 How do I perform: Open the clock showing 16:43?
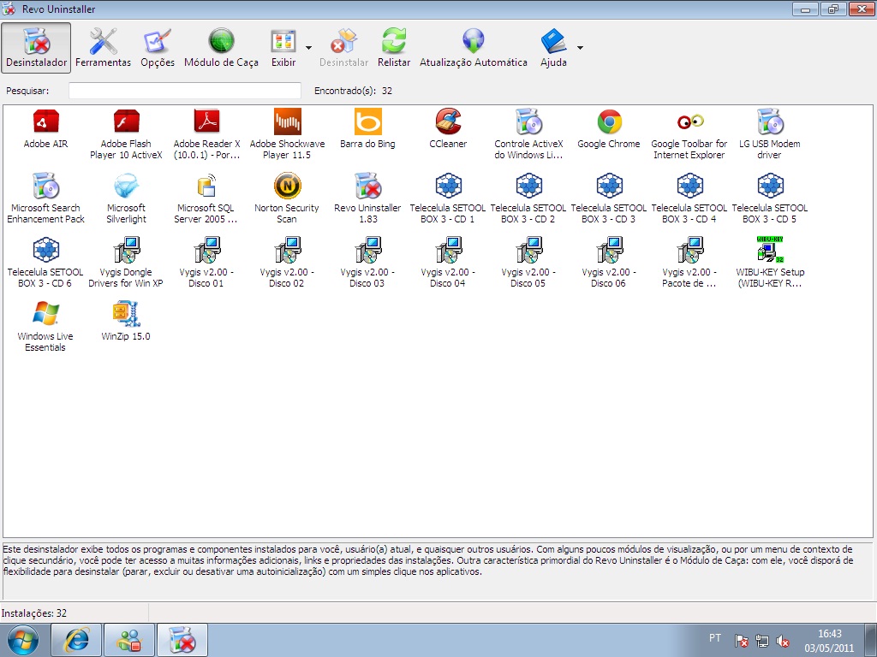click(829, 641)
